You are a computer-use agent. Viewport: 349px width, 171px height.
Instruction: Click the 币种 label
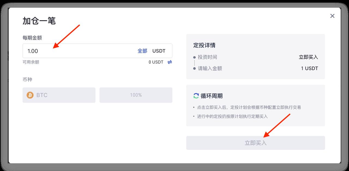click(x=27, y=80)
